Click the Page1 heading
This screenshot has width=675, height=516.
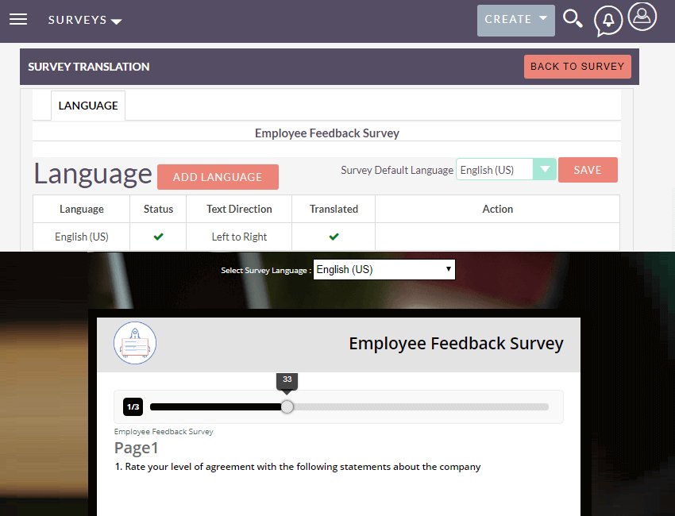click(x=136, y=448)
